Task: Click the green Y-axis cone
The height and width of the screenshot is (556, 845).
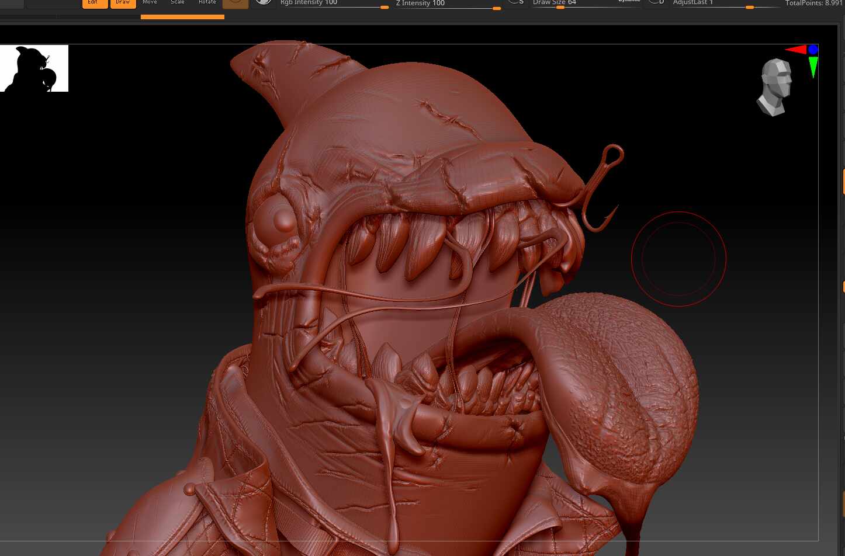Action: 813,67
